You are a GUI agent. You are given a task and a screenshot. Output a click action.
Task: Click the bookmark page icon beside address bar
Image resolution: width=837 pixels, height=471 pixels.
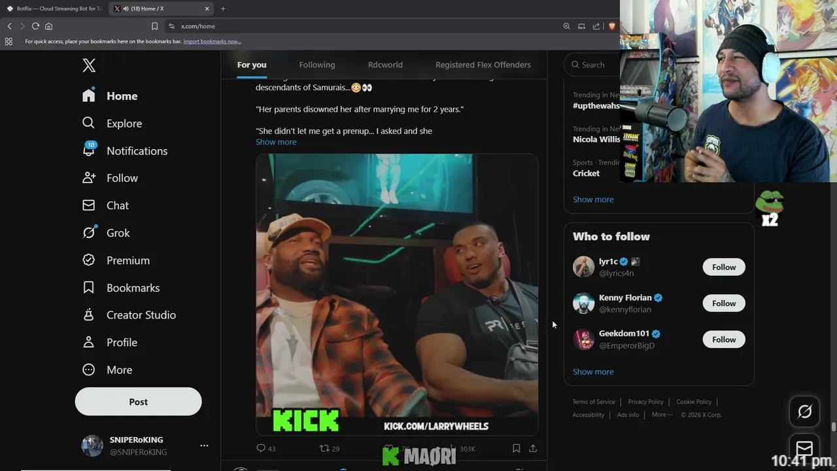click(x=154, y=26)
